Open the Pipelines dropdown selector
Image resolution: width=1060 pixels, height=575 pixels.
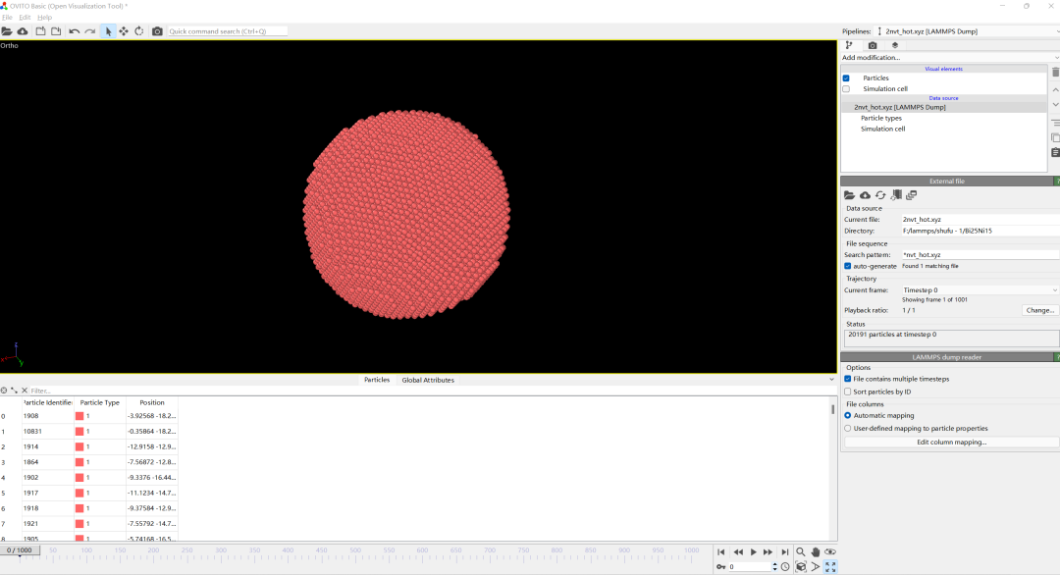[968, 31]
